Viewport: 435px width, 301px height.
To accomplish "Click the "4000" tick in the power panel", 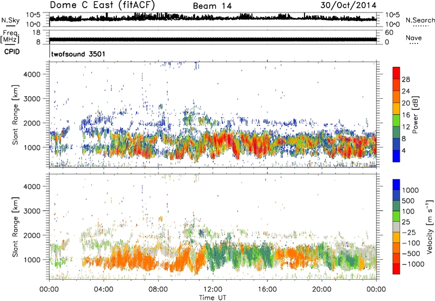I will [32, 74].
